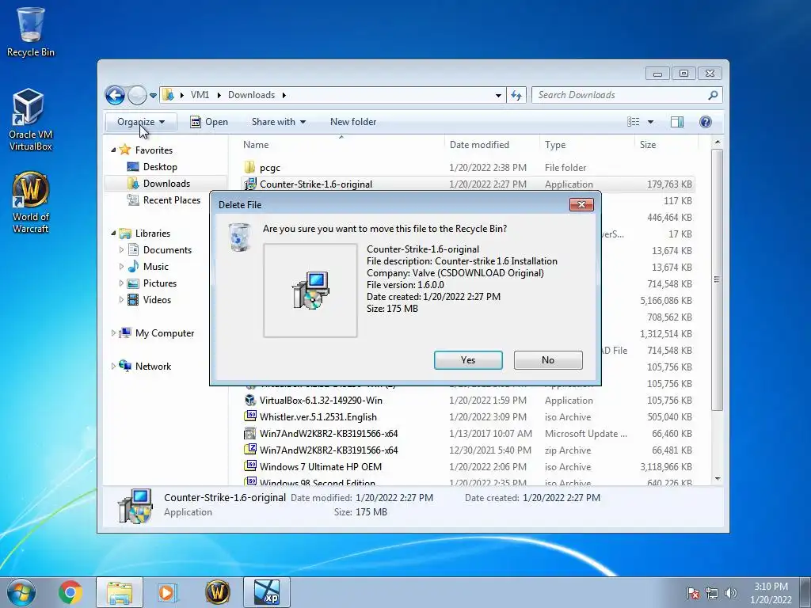This screenshot has width=811, height=608.
Task: Expand the Documents library
Action: coord(121,249)
